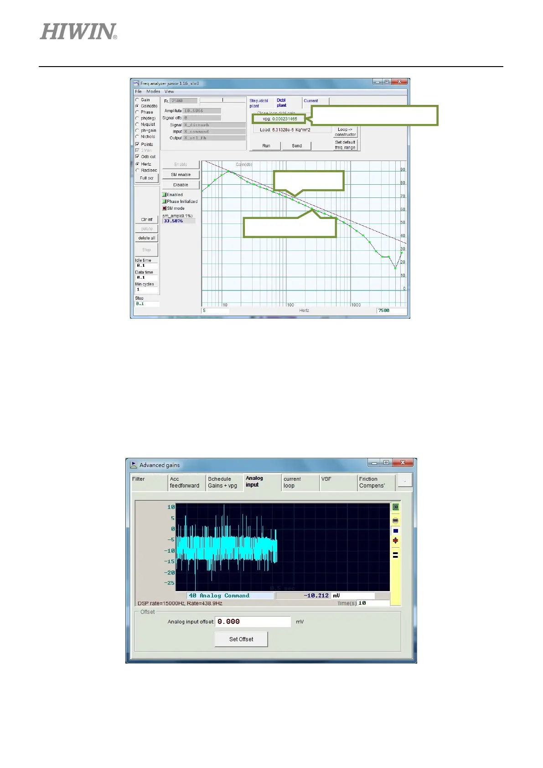The height and width of the screenshot is (768, 543).
Task: Select the Hertz unit radio button
Action: 137,164
